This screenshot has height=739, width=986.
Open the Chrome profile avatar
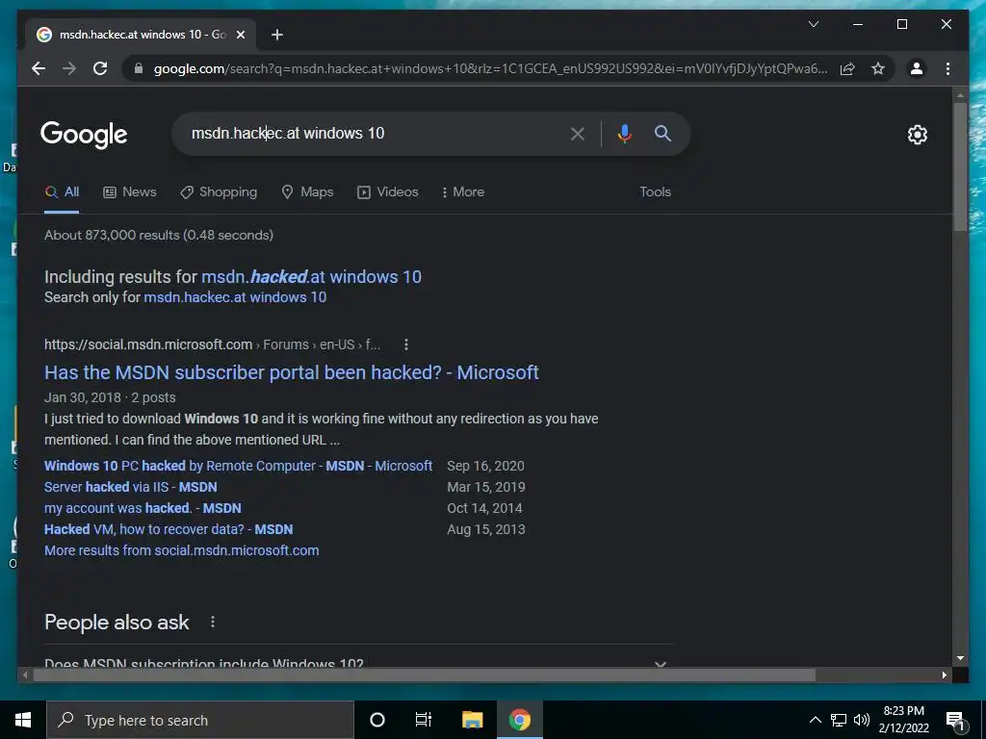917,68
